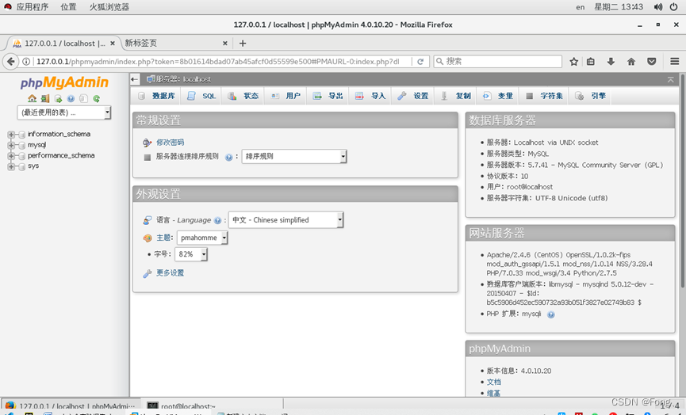The width and height of the screenshot is (686, 415).
Task: Expand performance_schema tree node
Action: click(11, 156)
